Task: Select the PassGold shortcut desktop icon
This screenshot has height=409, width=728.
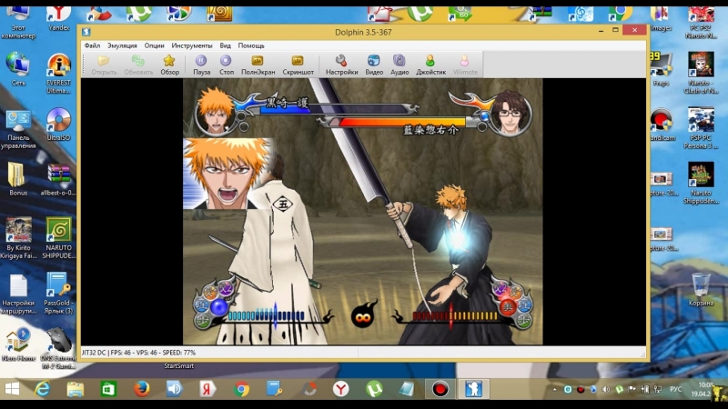Action: (x=58, y=293)
